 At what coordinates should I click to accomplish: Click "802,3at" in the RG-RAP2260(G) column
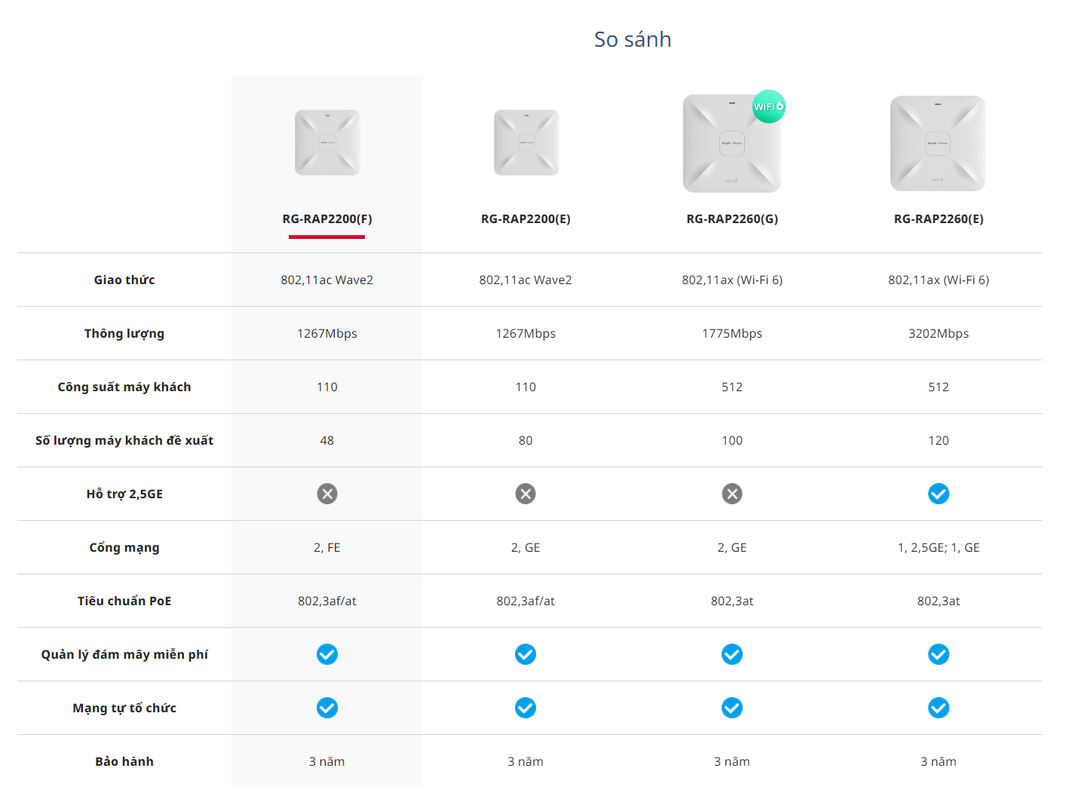(x=732, y=601)
